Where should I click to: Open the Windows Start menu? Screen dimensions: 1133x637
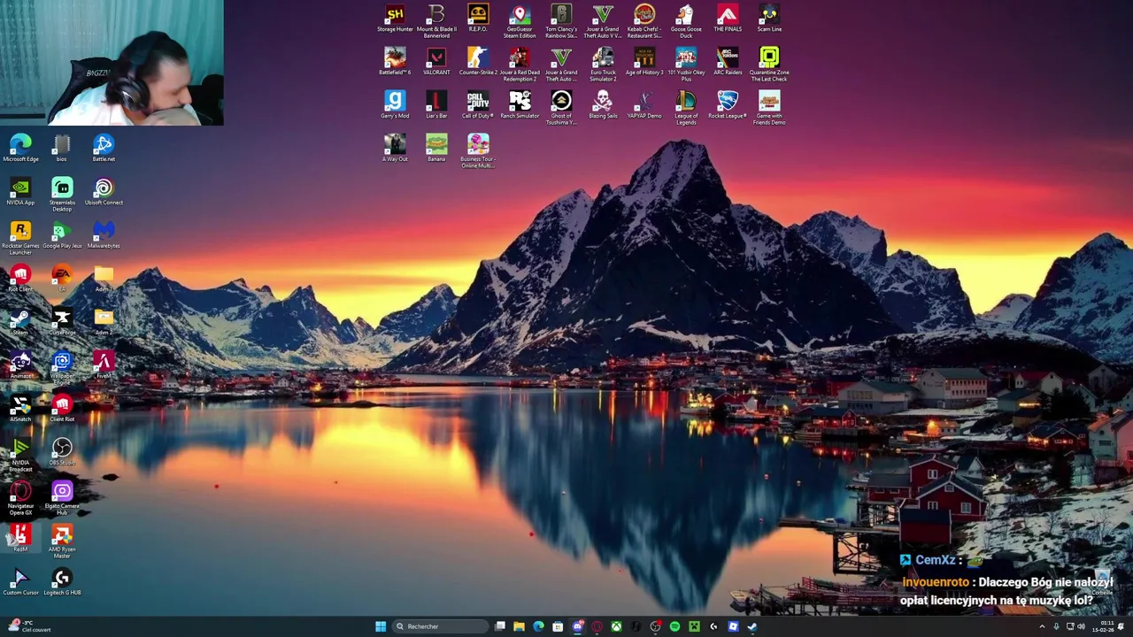pyautogui.click(x=381, y=626)
